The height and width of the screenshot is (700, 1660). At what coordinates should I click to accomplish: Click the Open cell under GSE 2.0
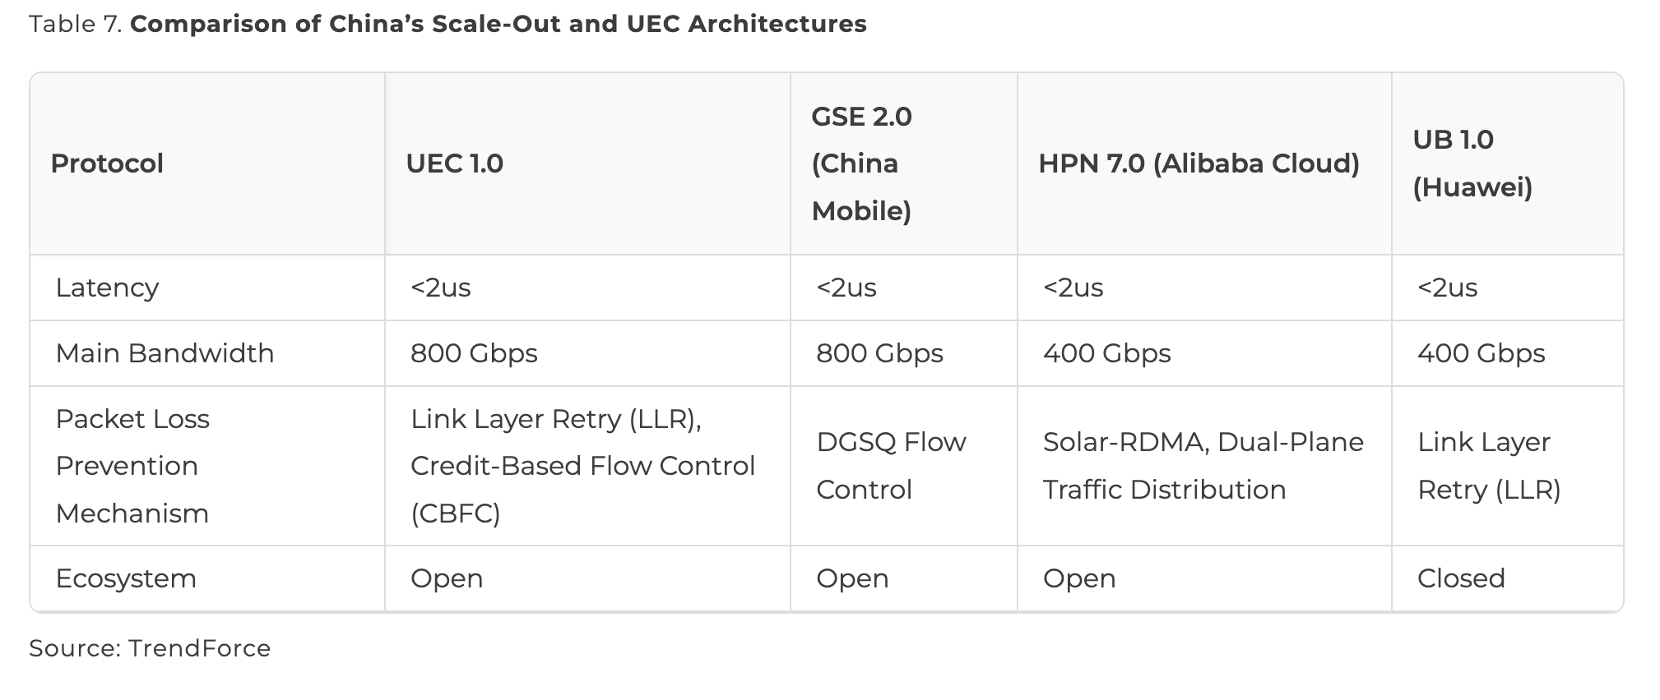point(852,578)
